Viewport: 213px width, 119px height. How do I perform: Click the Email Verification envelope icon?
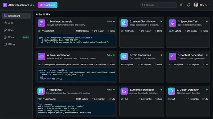tap(42, 56)
